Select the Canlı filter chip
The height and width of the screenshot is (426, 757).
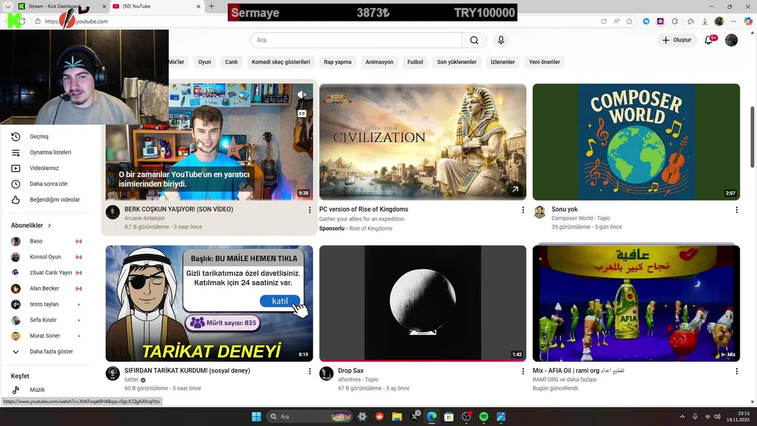pyautogui.click(x=231, y=62)
